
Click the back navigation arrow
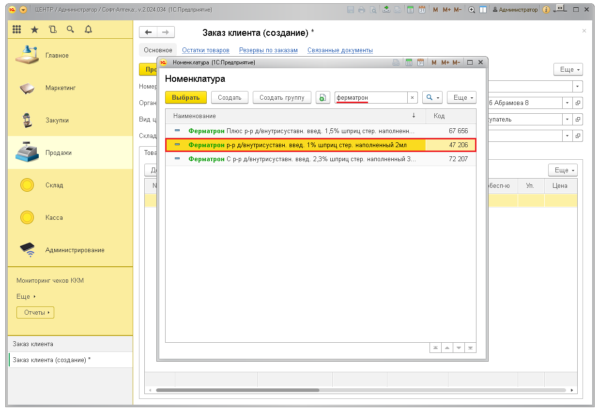point(148,32)
